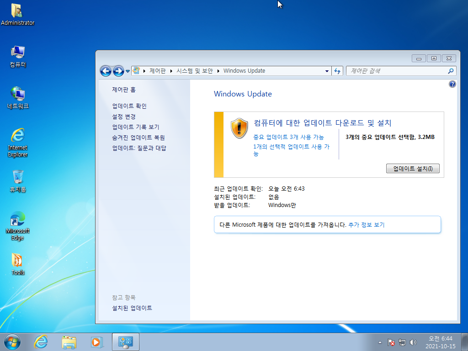Open 업데이트: 질문과 대답
The image size is (468, 351).
coord(139,148)
